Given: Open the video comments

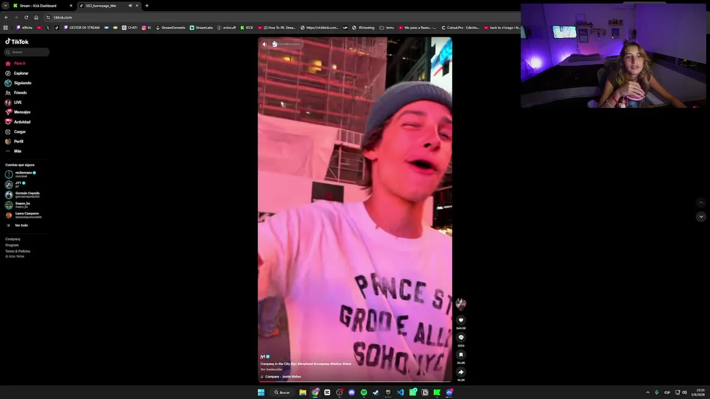Looking at the screenshot, I should [x=460, y=337].
